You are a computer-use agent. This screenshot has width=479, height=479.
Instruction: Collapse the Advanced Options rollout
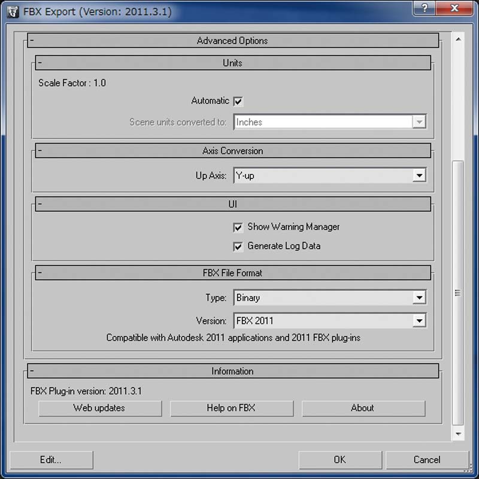coord(233,40)
